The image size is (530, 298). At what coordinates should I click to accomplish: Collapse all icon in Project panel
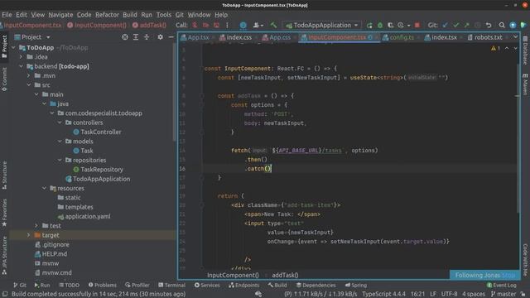pos(147,36)
